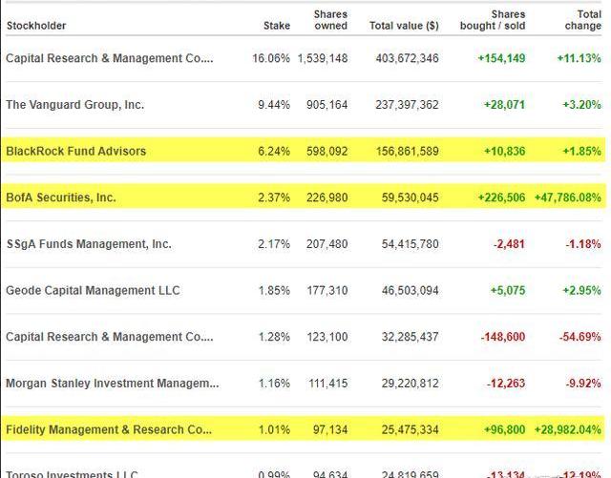Select shares owned 226,980

(327, 197)
